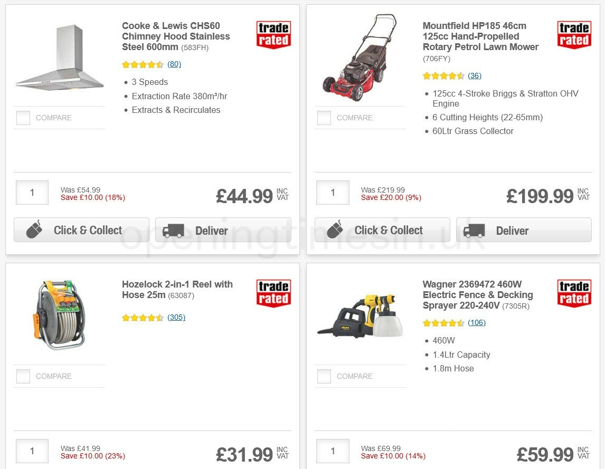Image resolution: width=605 pixels, height=469 pixels.
Task: Click the star rating under the Wagner sprayer title
Action: pyautogui.click(x=443, y=322)
